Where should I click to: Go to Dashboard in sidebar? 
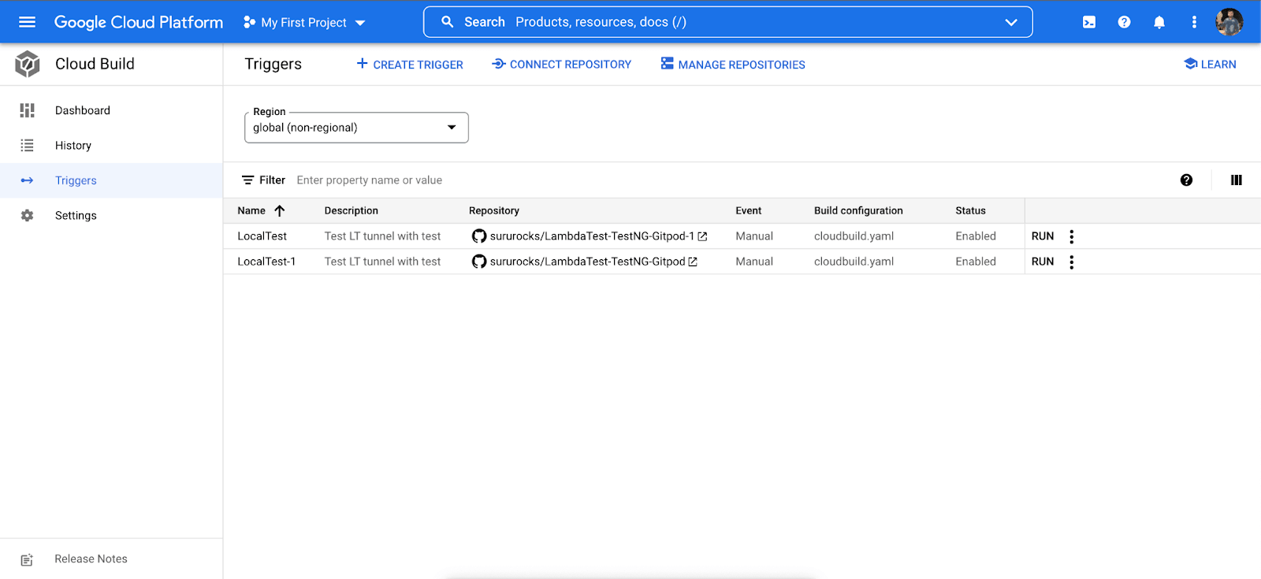pyautogui.click(x=83, y=110)
